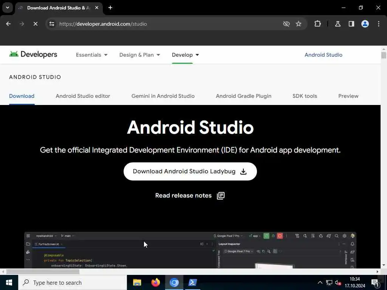Click the red stop icon in IDE screenshot
Viewport: 387px width, 290px height.
[280, 236]
